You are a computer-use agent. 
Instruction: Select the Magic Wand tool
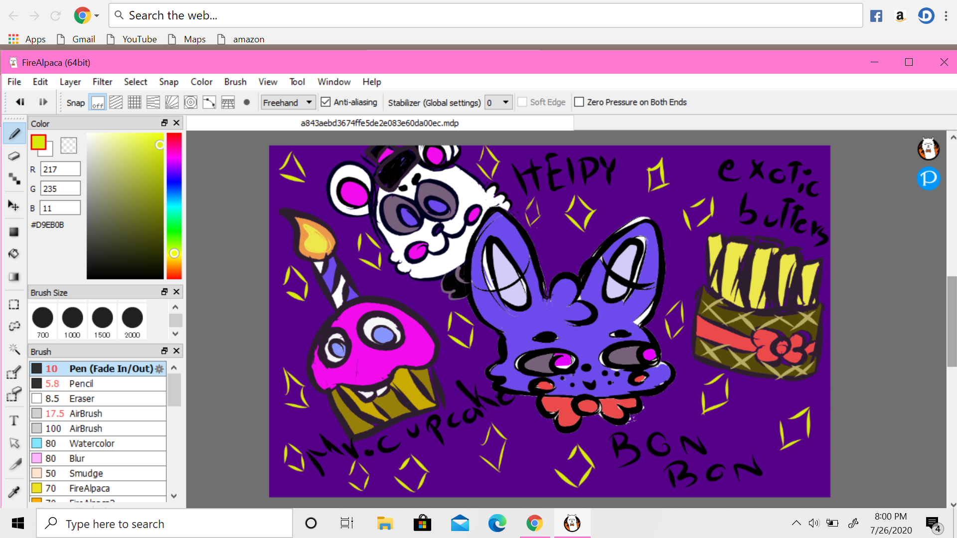[x=14, y=349]
